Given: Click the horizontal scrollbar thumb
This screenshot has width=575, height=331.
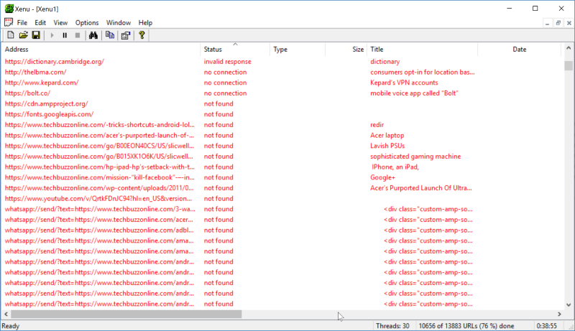Looking at the screenshot, I should 126,314.
